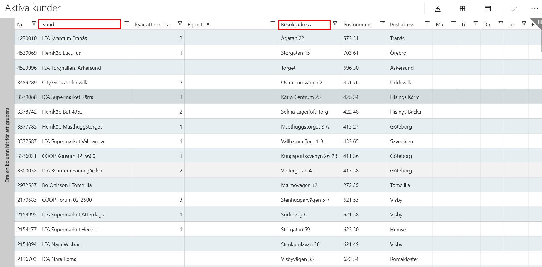Select ICA Nära Roma customer
The width and height of the screenshot is (542, 267).
pyautogui.click(x=59, y=259)
